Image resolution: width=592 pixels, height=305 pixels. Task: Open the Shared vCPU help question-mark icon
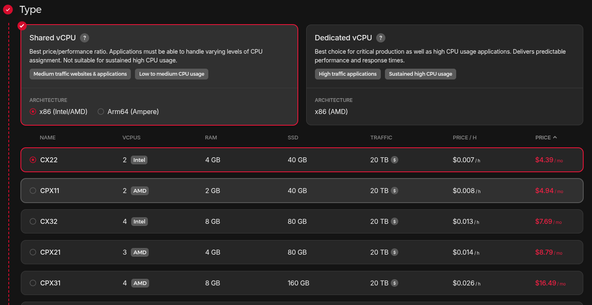pos(85,38)
